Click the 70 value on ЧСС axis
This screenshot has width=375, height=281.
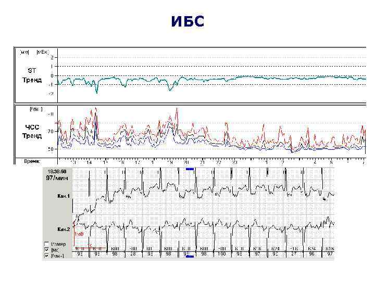tap(51, 132)
